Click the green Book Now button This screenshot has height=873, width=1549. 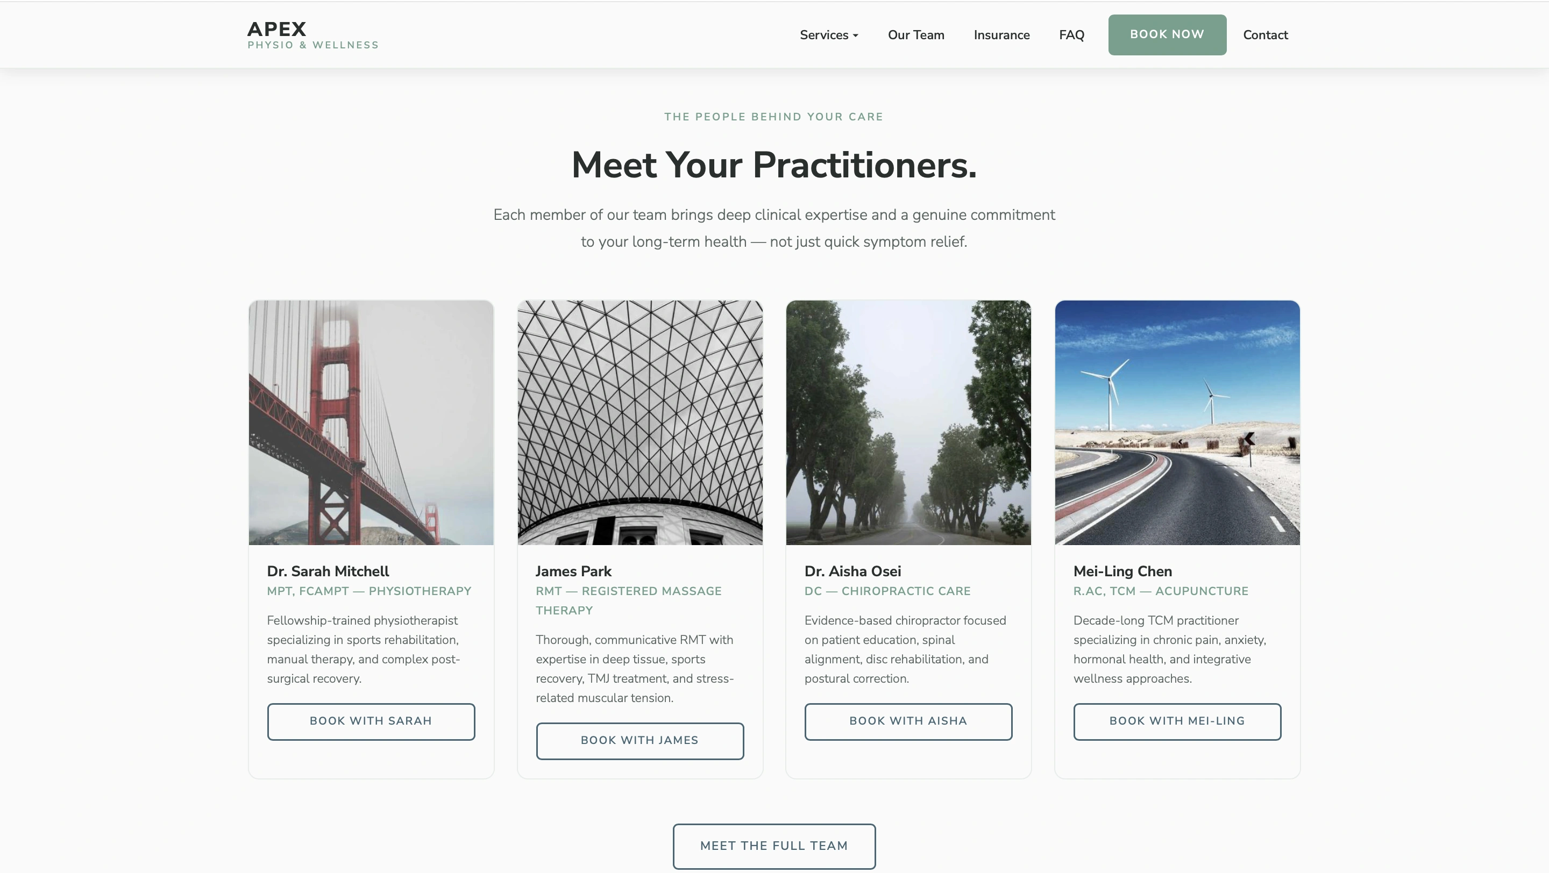point(1167,35)
